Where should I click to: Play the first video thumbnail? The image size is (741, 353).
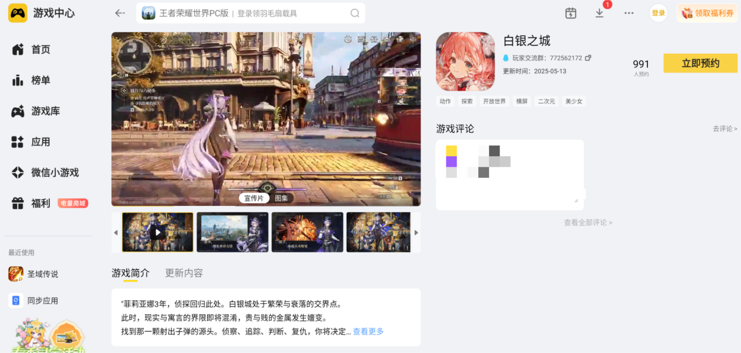[x=157, y=232]
